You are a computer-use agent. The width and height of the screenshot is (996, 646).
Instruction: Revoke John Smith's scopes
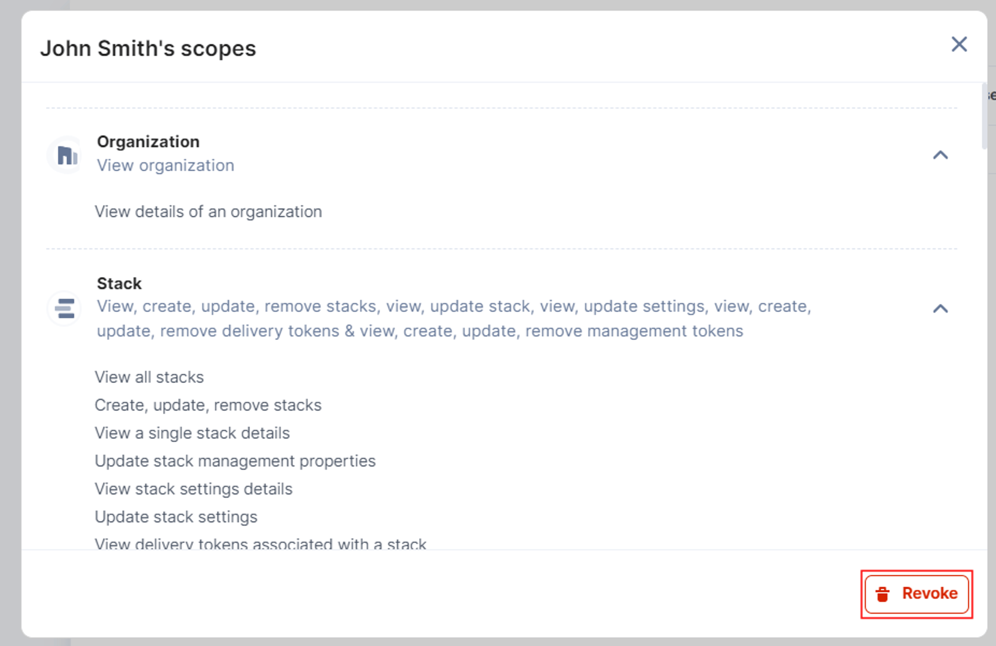pos(916,594)
